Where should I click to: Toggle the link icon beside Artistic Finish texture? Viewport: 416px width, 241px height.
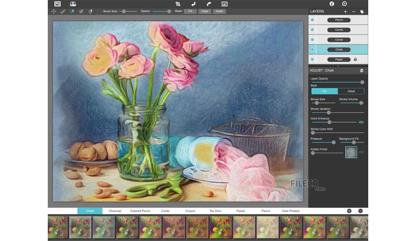tap(361, 152)
